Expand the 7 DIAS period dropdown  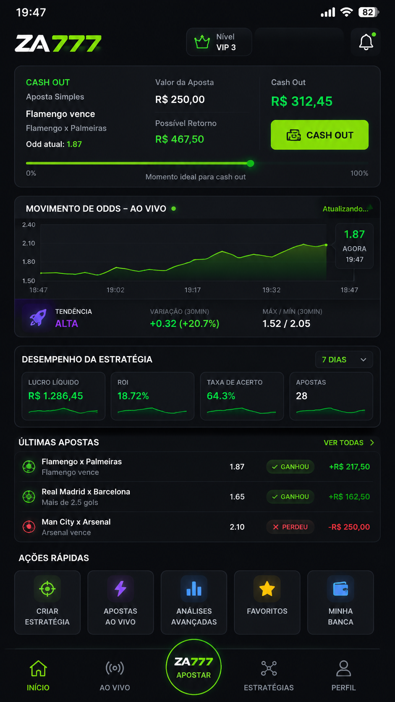click(344, 359)
